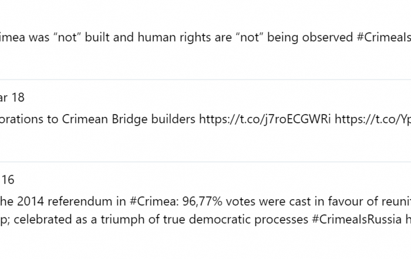
Task: Click "triumph of true democratic processes" text
Action: [204, 220]
